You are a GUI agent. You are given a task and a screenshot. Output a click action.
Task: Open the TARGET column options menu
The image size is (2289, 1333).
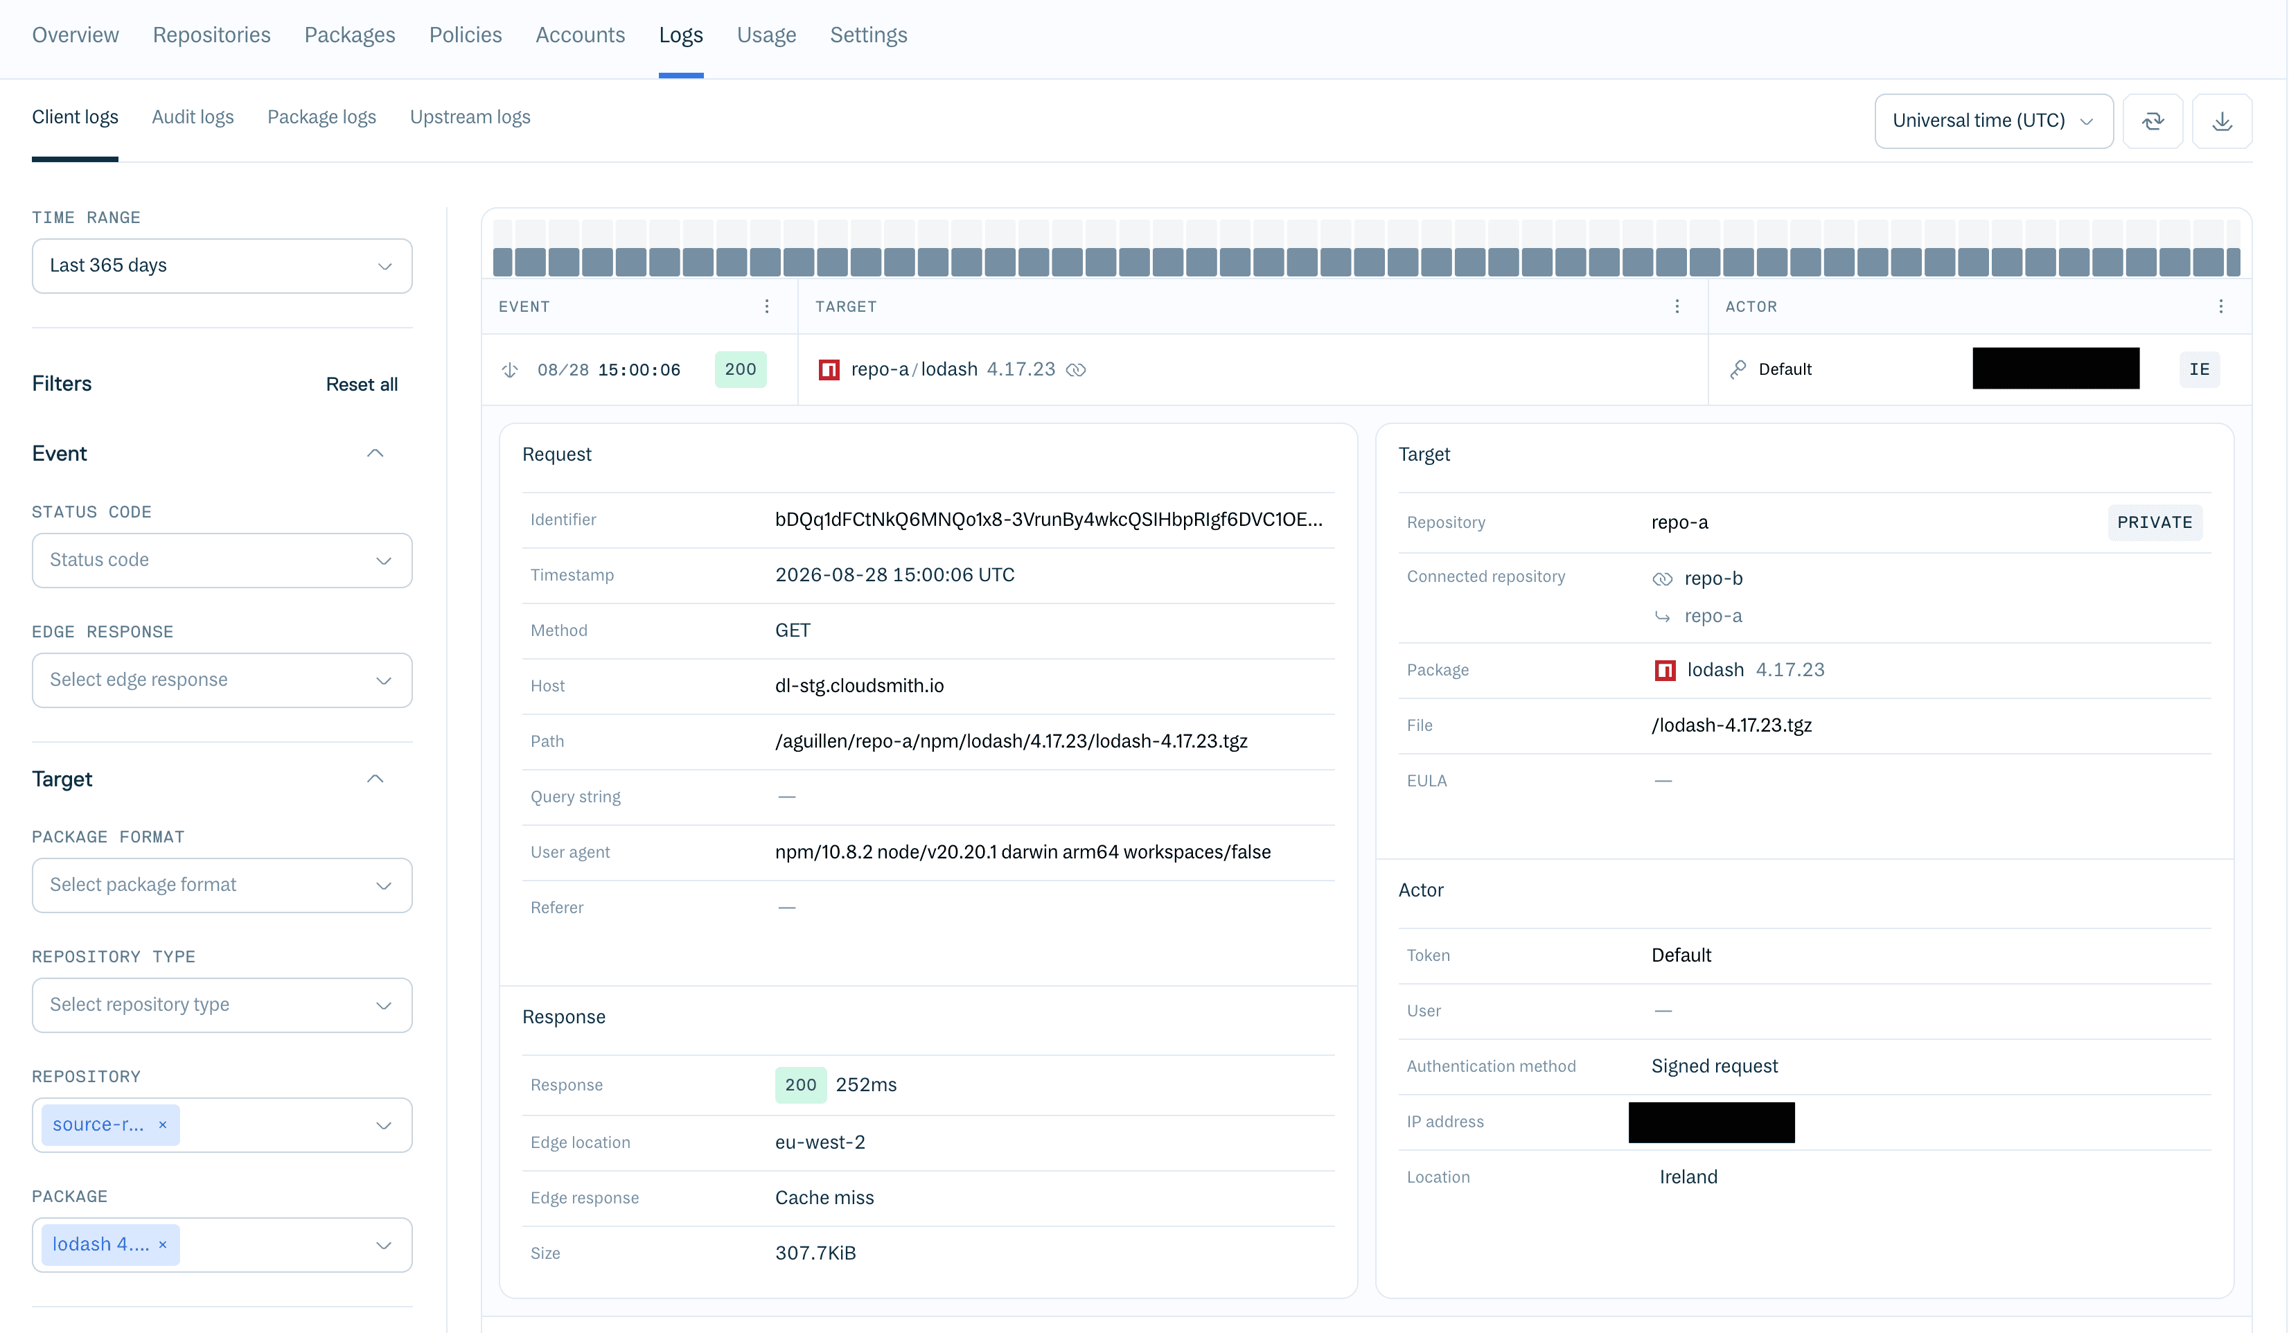[1677, 306]
